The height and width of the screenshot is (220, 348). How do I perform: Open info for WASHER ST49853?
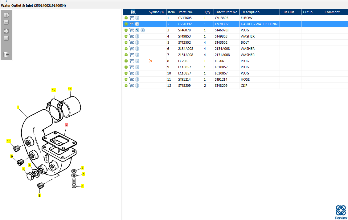click(137, 36)
